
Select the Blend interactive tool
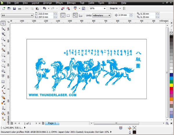pyautogui.click(x=3, y=98)
